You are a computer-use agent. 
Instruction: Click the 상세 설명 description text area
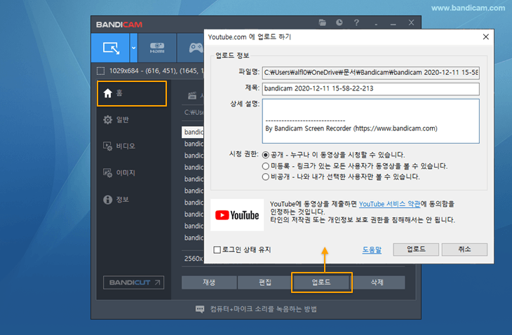(x=370, y=121)
